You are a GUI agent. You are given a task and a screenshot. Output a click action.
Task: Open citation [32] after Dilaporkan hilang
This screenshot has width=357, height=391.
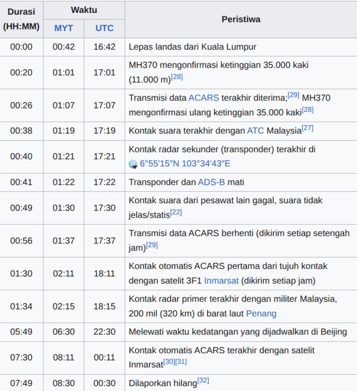[203, 380]
